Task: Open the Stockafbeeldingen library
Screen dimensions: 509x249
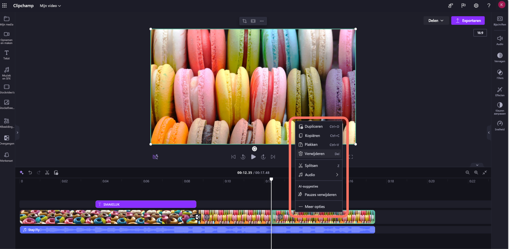Action: (7, 104)
